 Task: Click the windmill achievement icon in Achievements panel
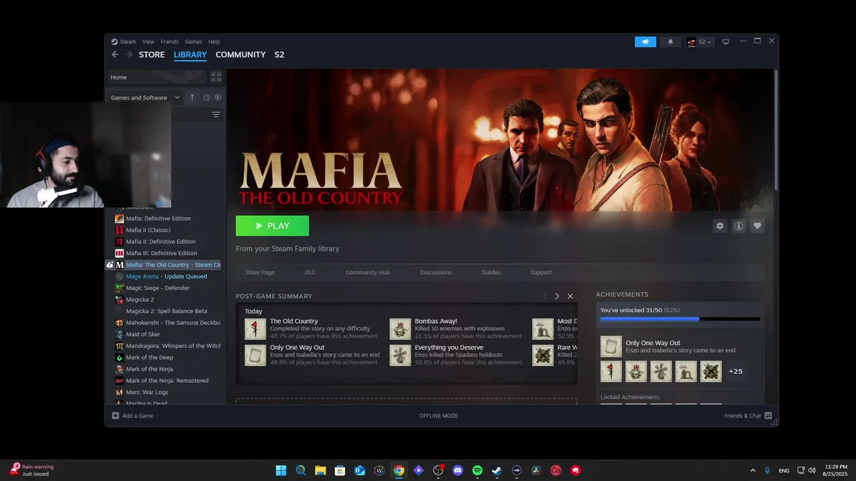click(x=661, y=371)
